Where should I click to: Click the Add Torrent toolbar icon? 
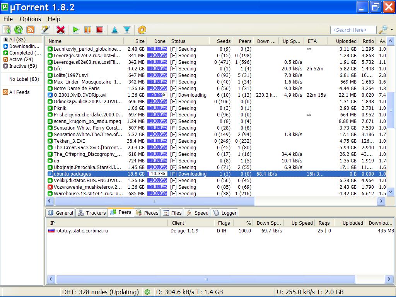(7, 30)
